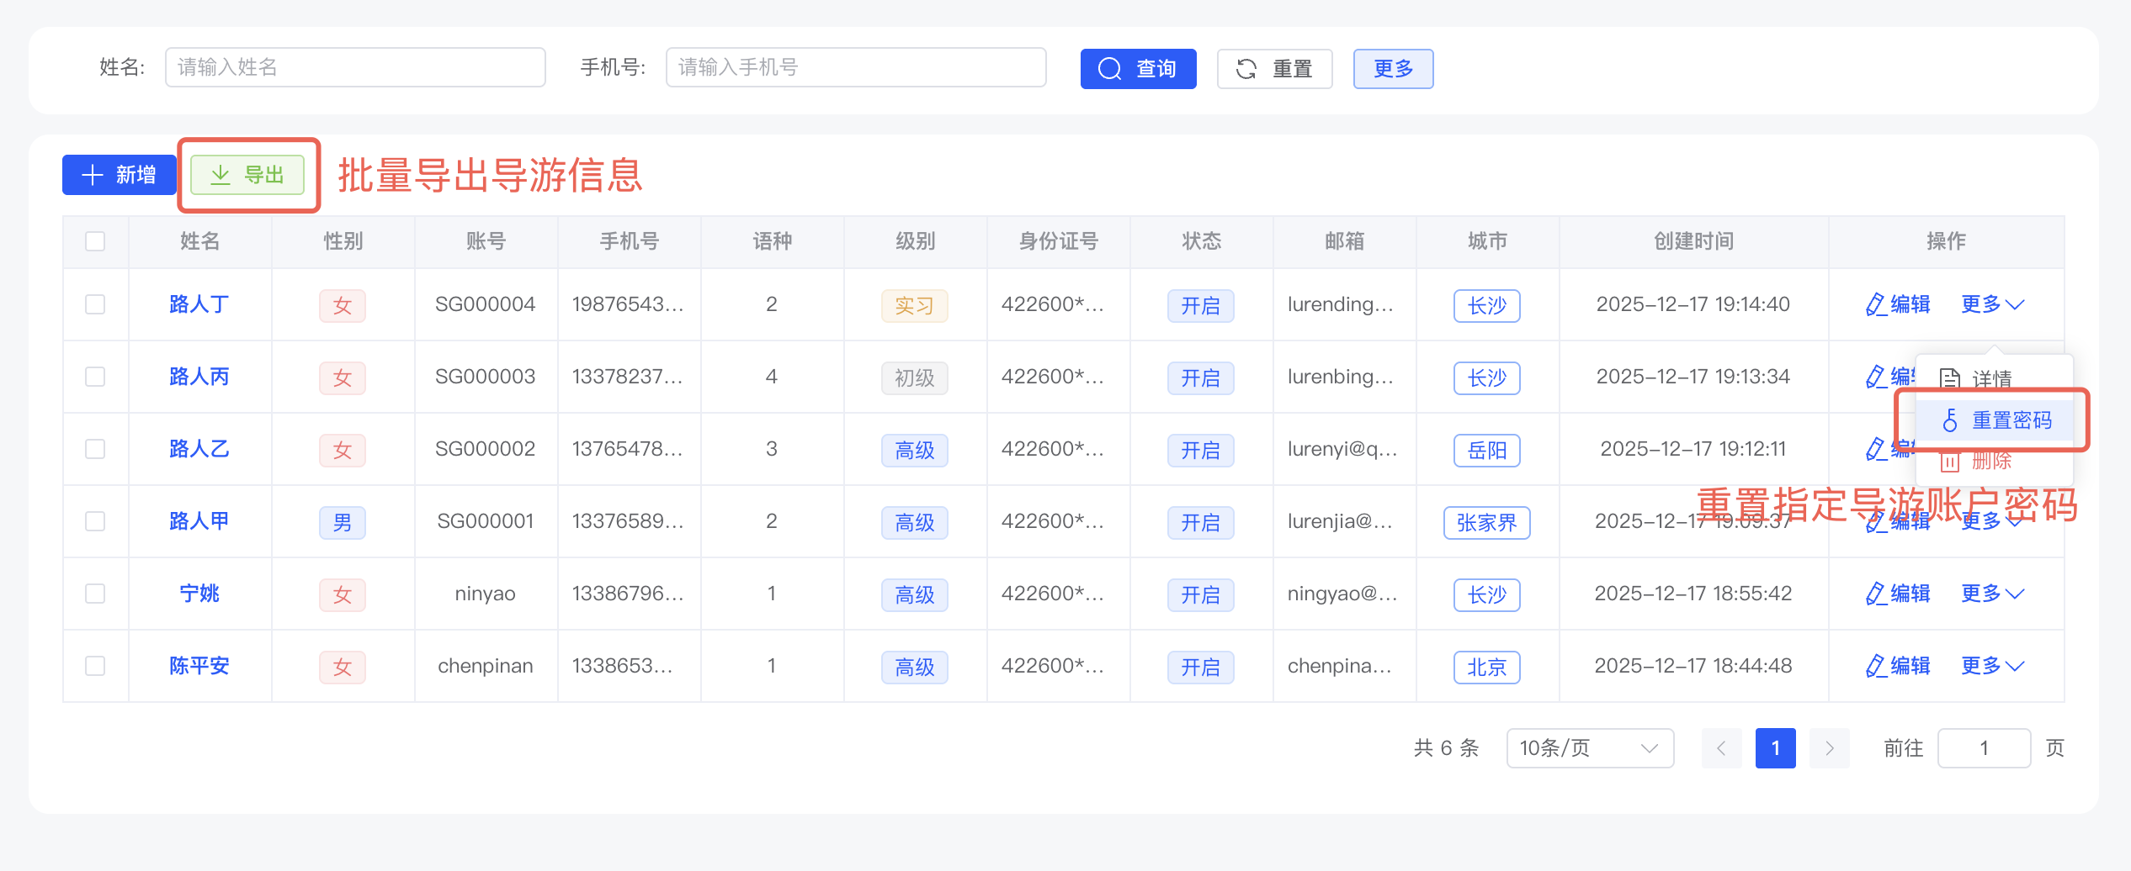Image resolution: width=2131 pixels, height=871 pixels.
Task: Click the 姓名 search input field
Action: pyautogui.click(x=354, y=67)
